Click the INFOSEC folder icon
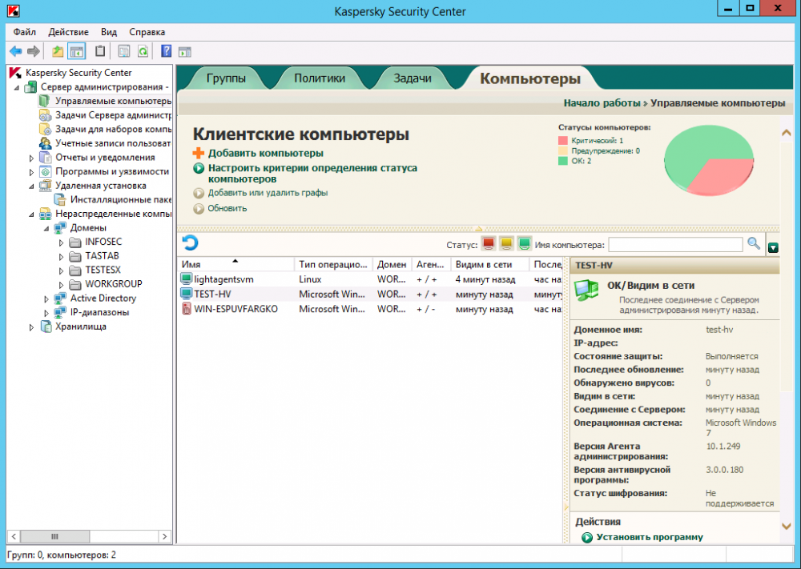Screen dimensions: 801x569 75,242
